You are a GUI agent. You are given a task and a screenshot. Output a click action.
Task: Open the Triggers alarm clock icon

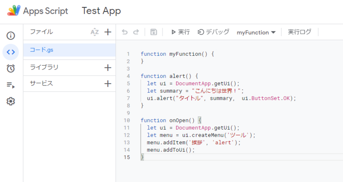pos(11,68)
